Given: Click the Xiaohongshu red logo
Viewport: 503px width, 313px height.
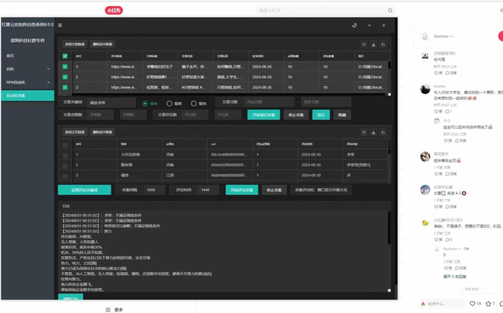Looking at the screenshot, I should (114, 10).
